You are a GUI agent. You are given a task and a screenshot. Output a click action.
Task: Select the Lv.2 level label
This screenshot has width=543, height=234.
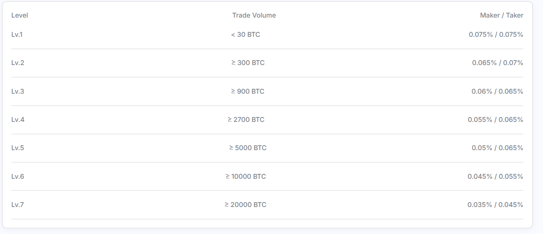[18, 63]
